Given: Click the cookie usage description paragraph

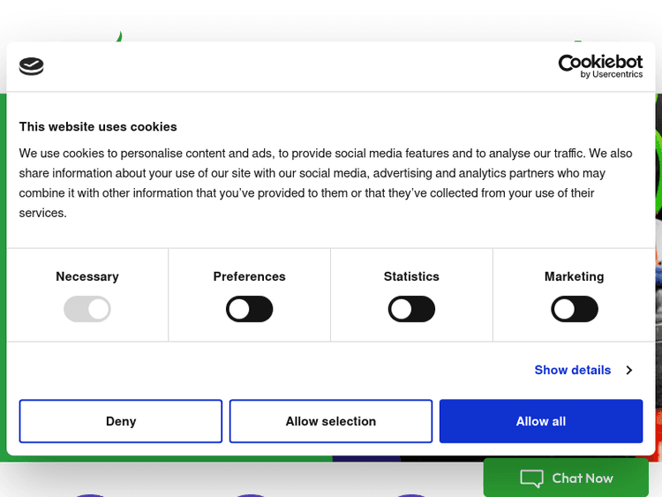Looking at the screenshot, I should point(326,183).
